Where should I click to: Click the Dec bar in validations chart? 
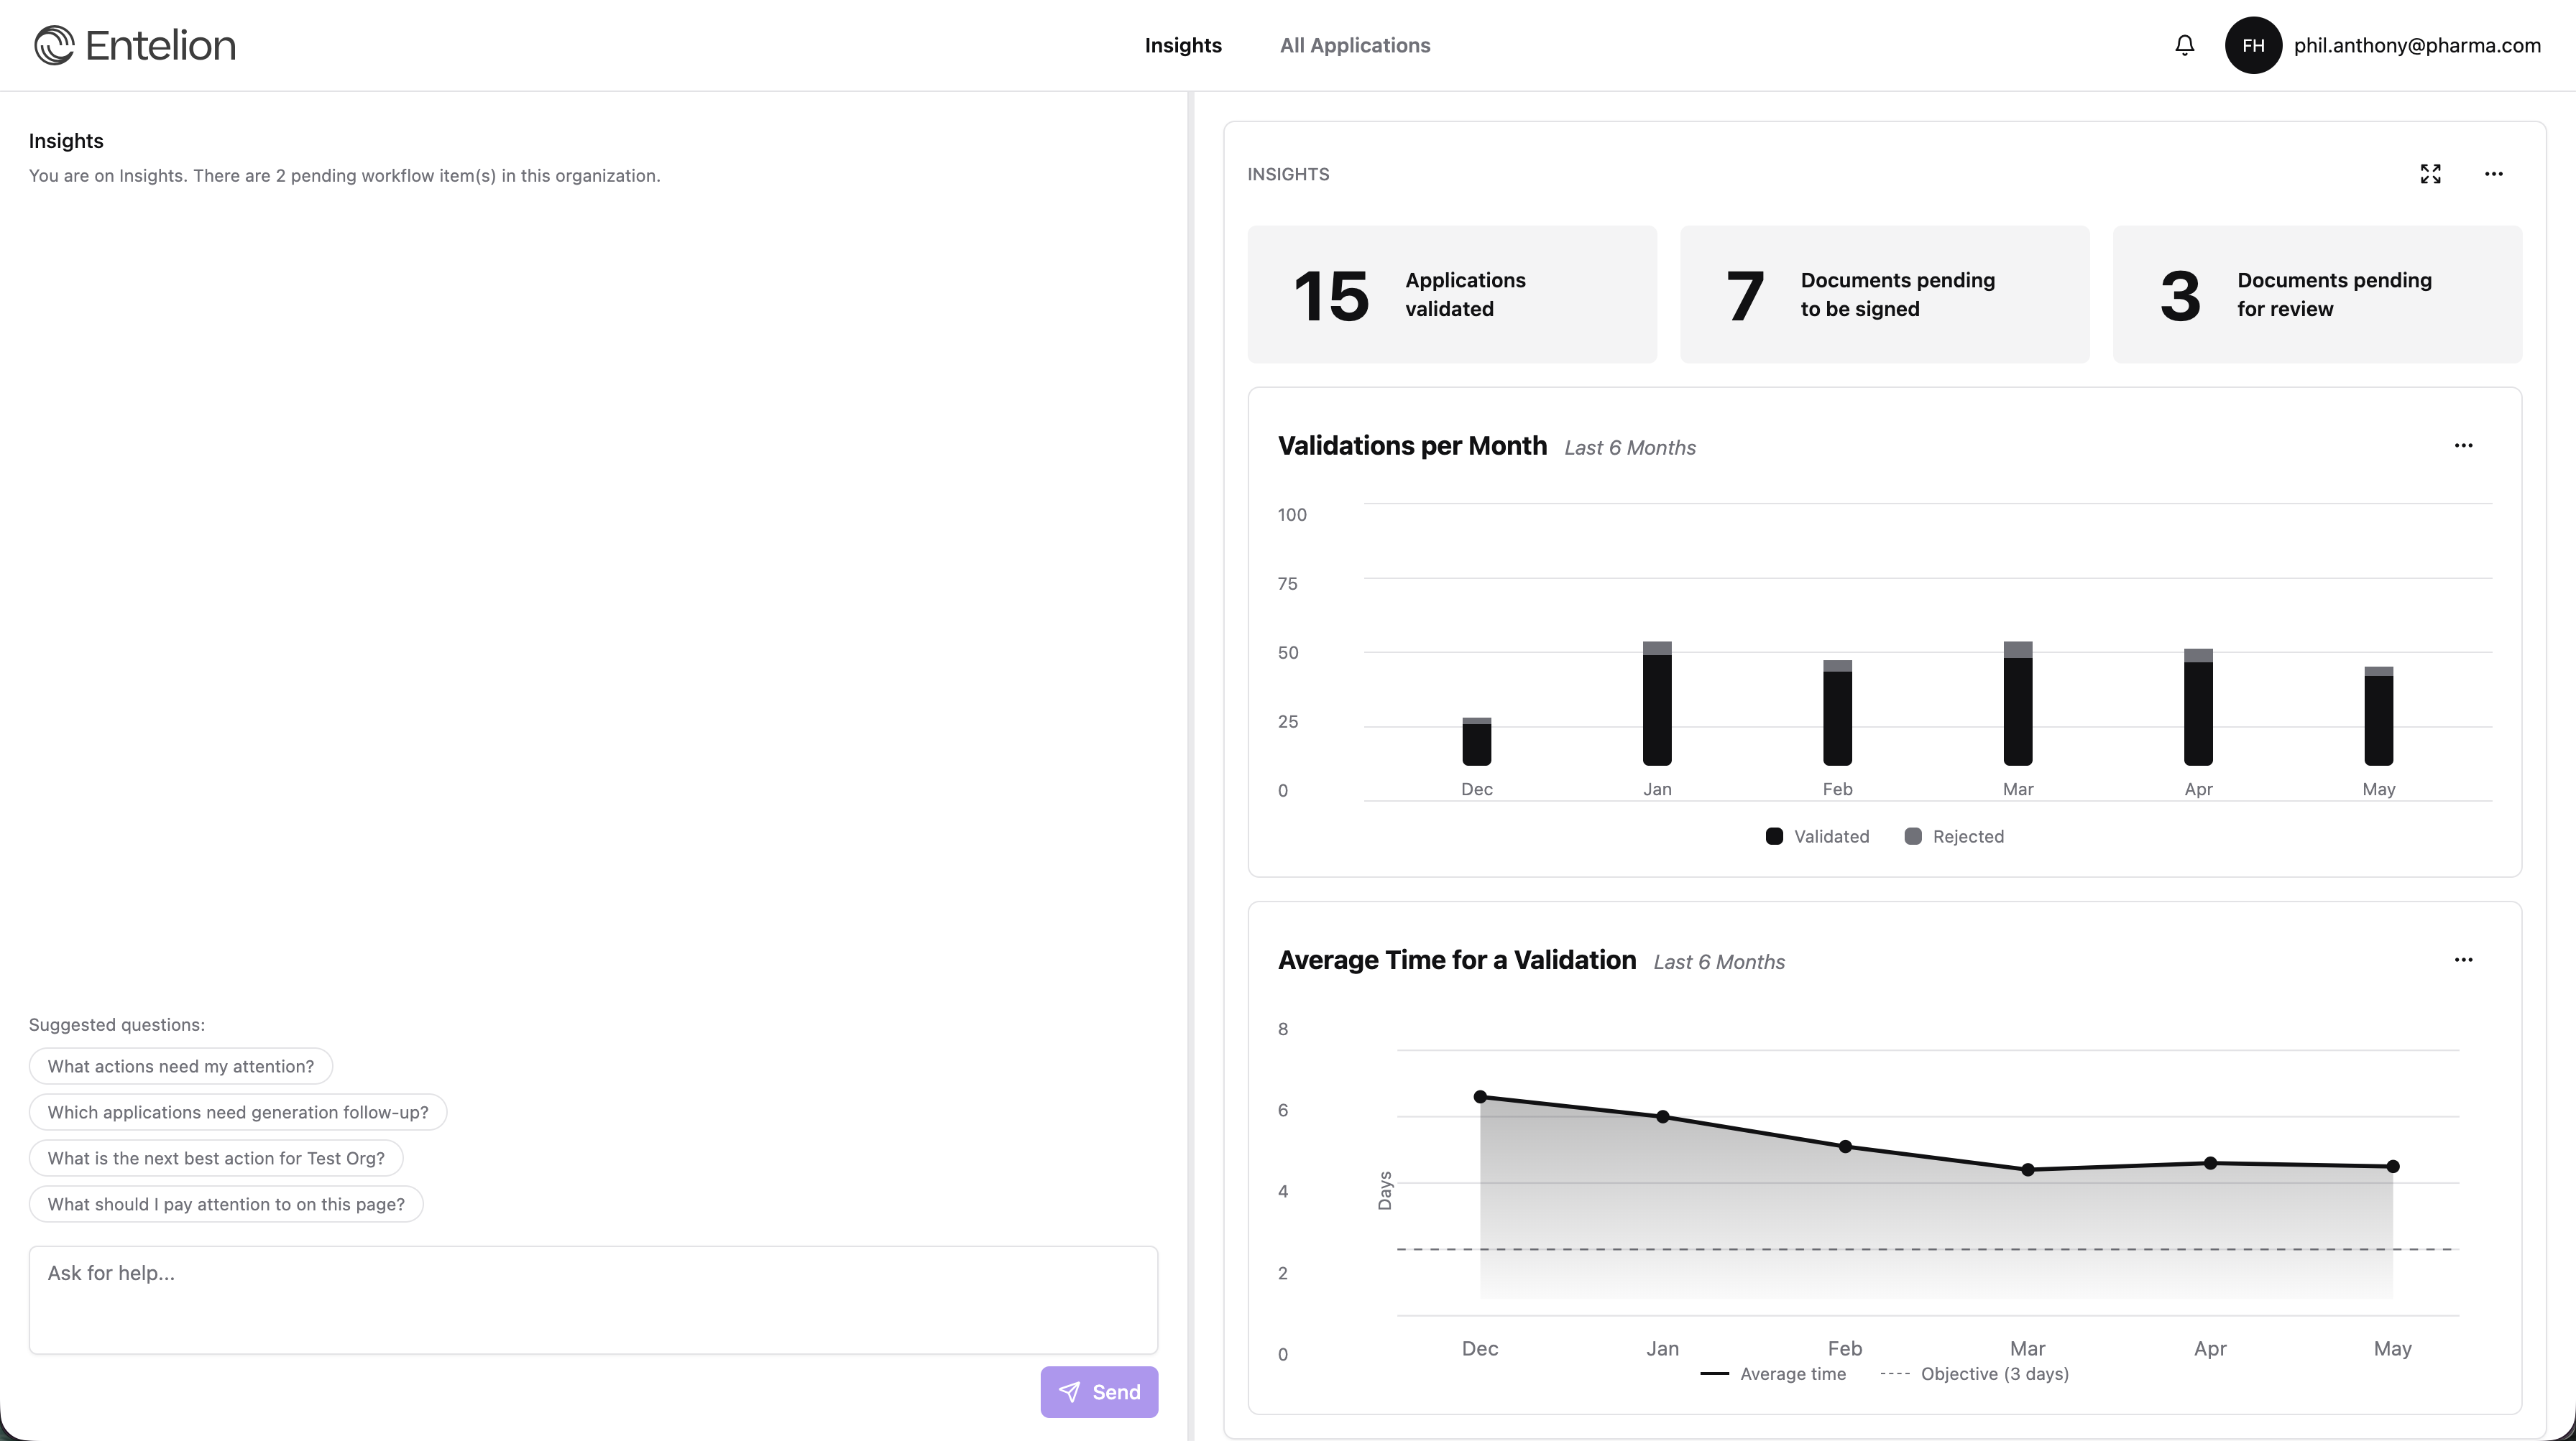pos(1477,741)
